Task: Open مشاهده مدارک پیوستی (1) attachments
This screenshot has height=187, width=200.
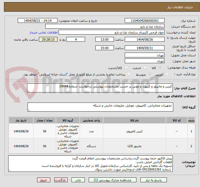Action: click(113, 180)
